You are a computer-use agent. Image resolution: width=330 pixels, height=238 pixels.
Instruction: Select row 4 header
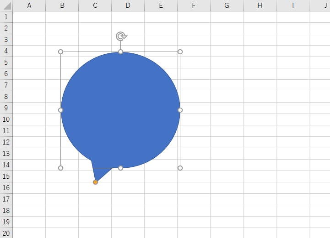point(6,51)
